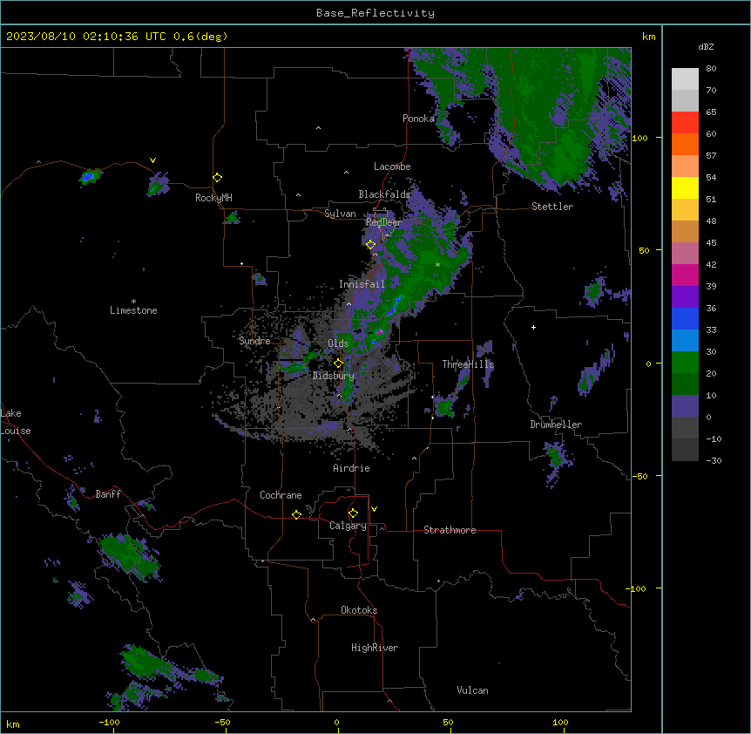Click the -100 tick on bottom axis
This screenshot has width=751, height=734.
109,722
